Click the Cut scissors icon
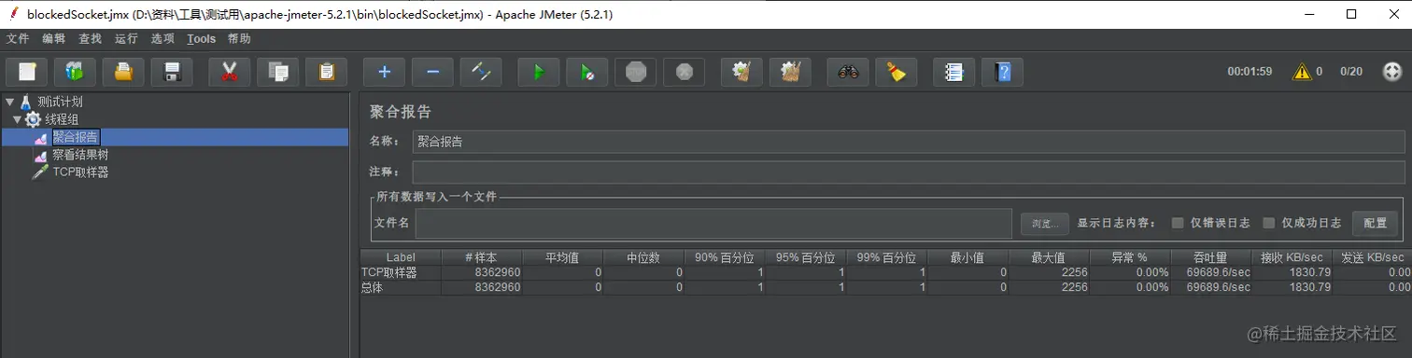Image resolution: width=1412 pixels, height=358 pixels. coord(229,72)
